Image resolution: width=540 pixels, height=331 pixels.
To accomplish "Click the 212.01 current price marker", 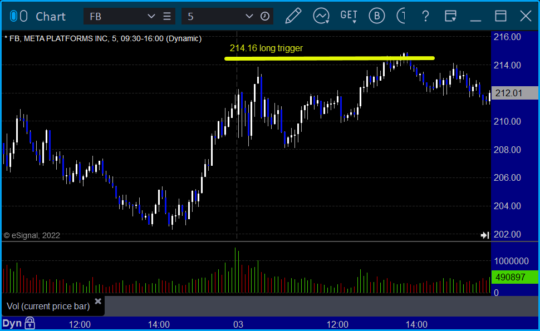I will click(514, 93).
